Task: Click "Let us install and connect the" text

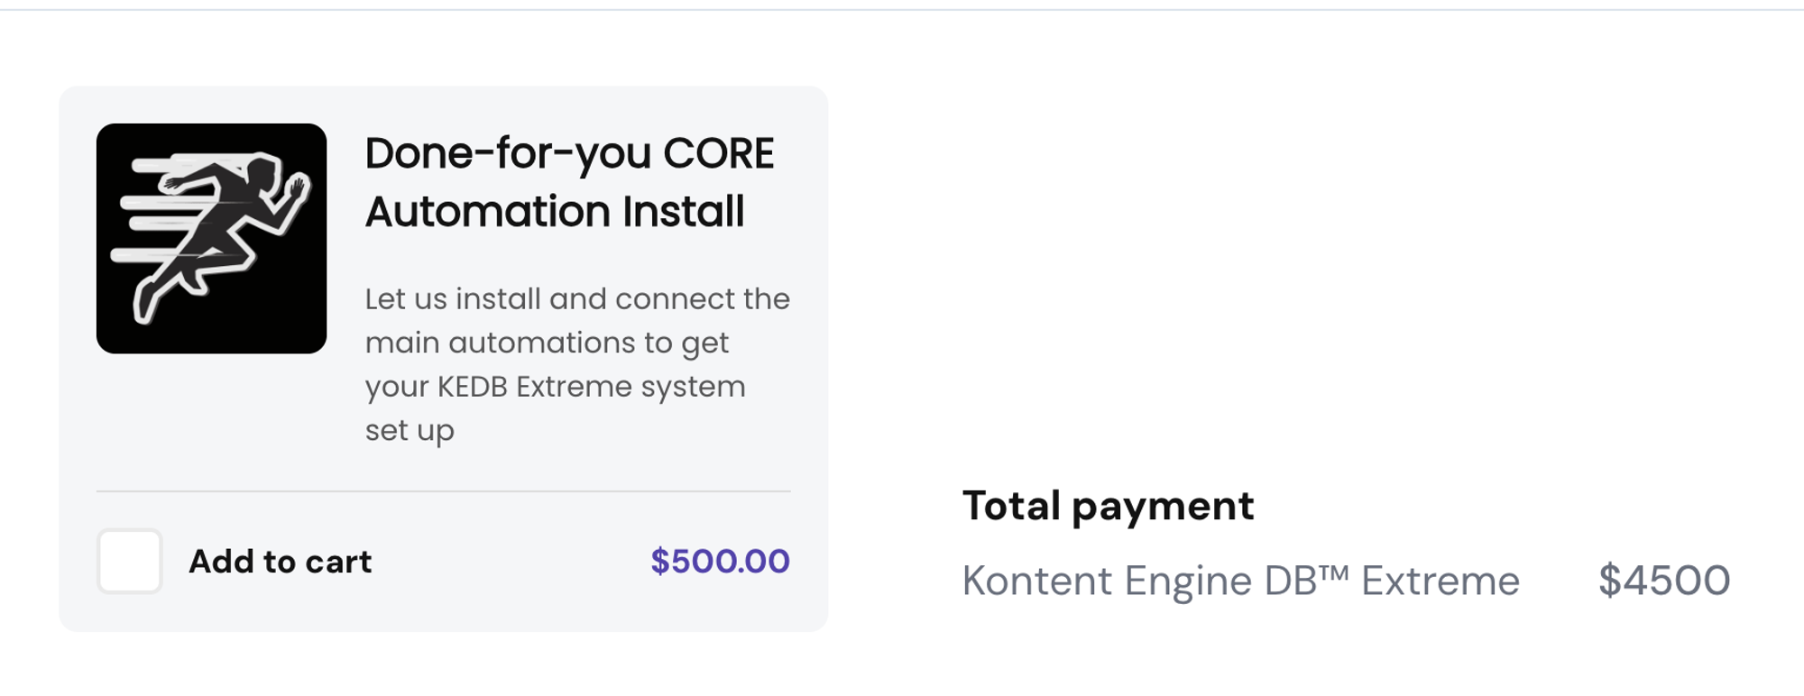Action: 577,298
